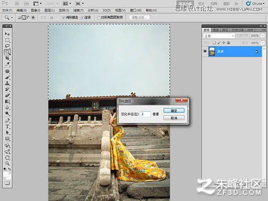This screenshot has width=268, height=201.
Task: Select the Move tool
Action: (x=8, y=34)
